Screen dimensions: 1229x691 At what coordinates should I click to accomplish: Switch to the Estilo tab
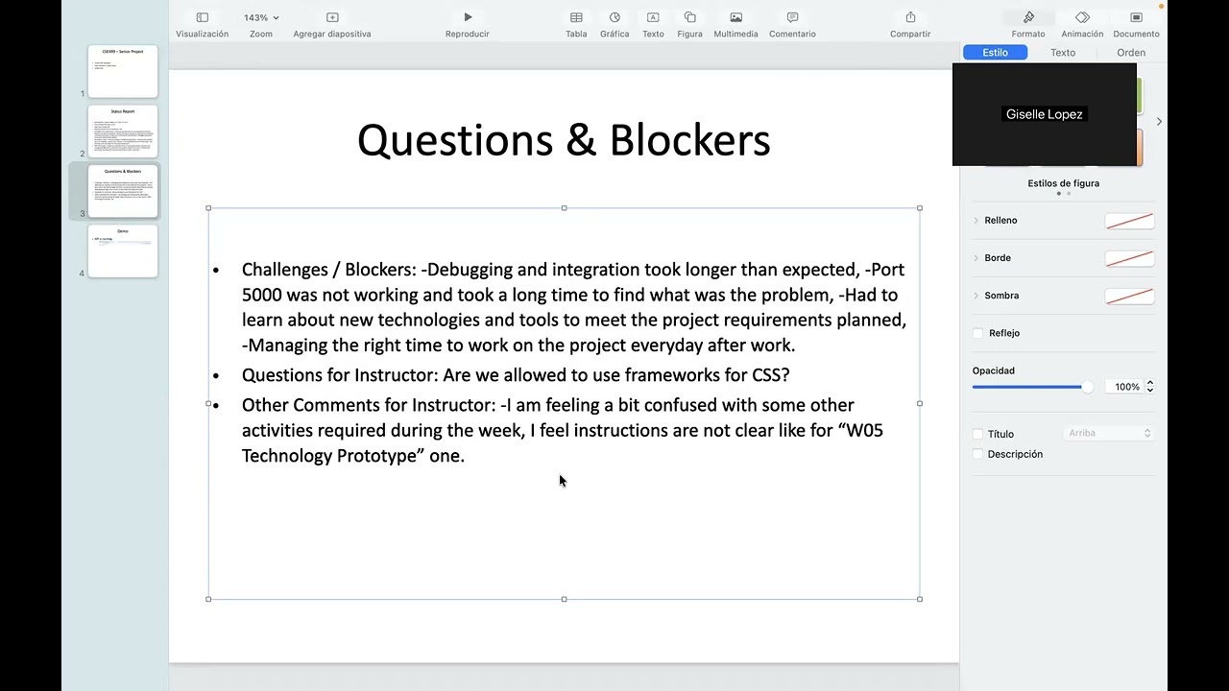click(x=996, y=53)
